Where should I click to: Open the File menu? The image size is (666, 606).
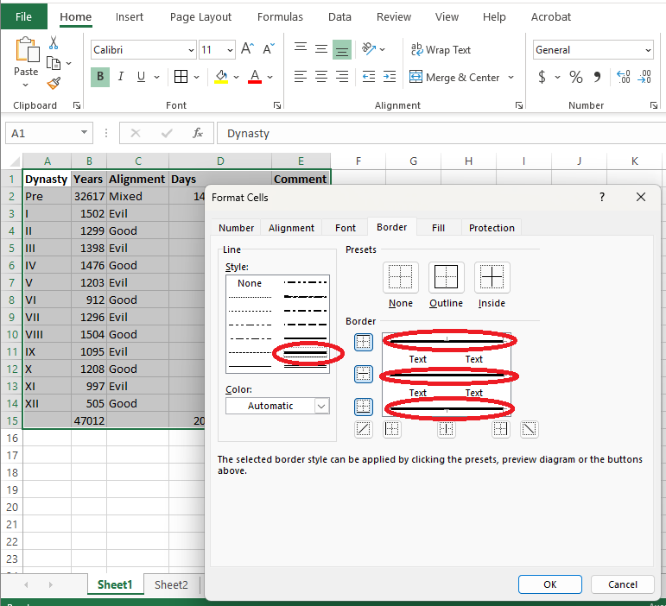click(24, 16)
